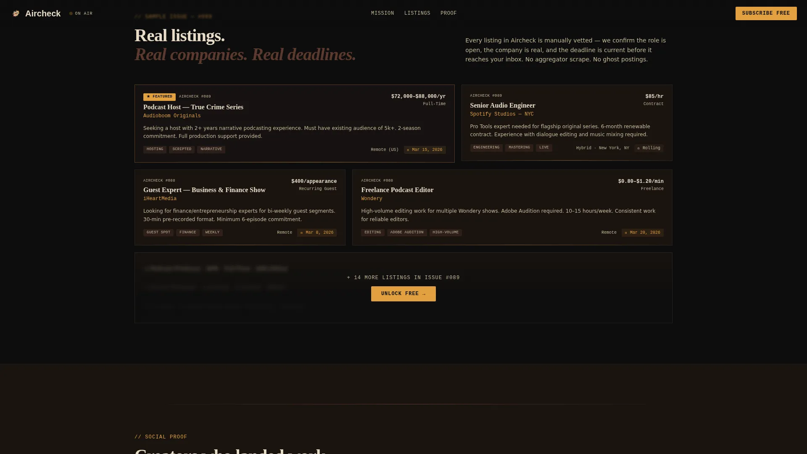Open Freelance Podcast Editor listing
The width and height of the screenshot is (807, 454).
point(397,190)
